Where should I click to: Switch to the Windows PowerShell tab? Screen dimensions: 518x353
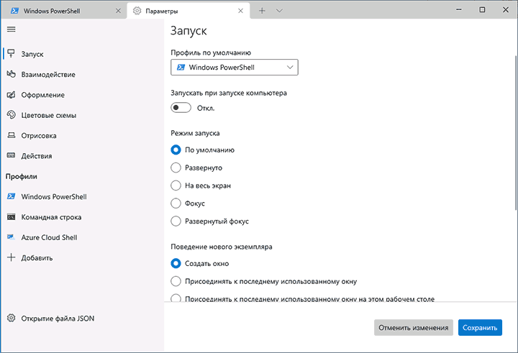coord(64,11)
